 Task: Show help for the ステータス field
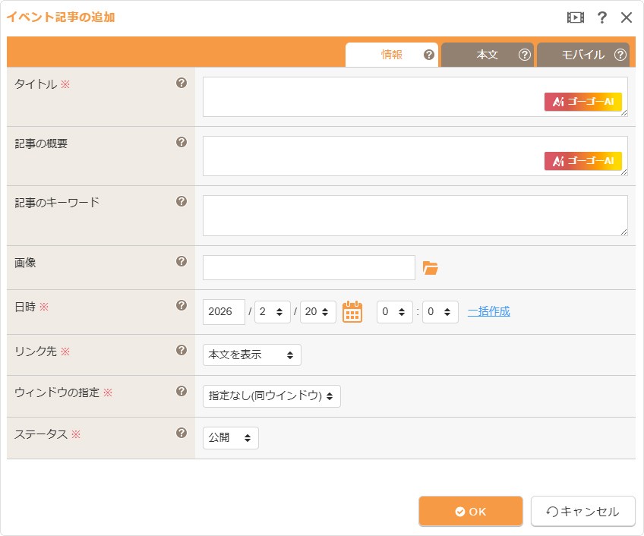(182, 434)
